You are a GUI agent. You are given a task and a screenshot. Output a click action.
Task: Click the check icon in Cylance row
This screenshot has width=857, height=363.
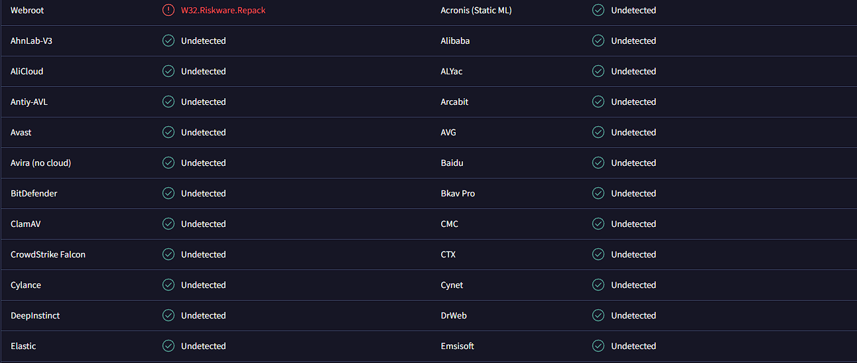(x=168, y=285)
